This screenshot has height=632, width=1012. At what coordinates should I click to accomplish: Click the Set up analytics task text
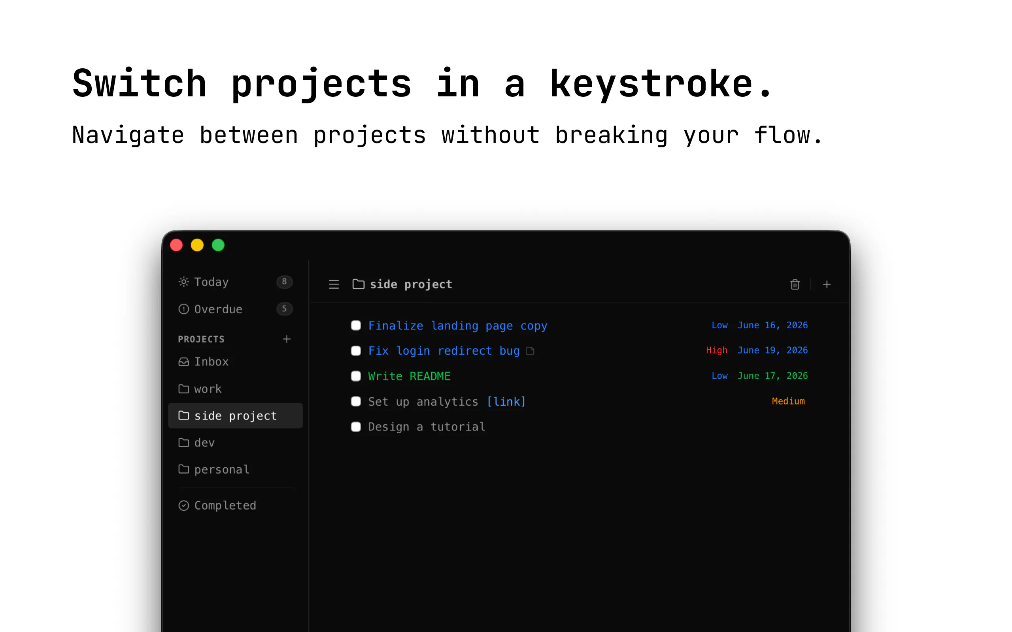(x=423, y=402)
